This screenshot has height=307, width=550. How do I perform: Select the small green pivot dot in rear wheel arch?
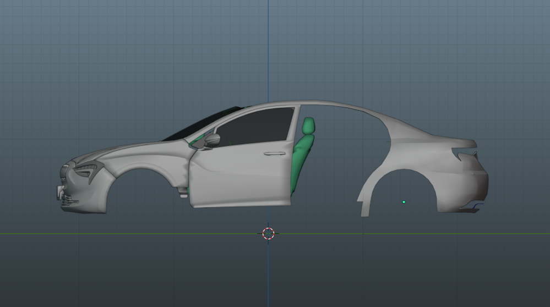404,202
